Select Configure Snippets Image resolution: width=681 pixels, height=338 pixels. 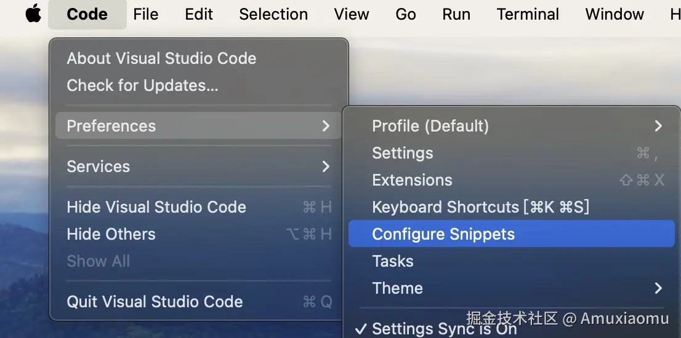(443, 234)
